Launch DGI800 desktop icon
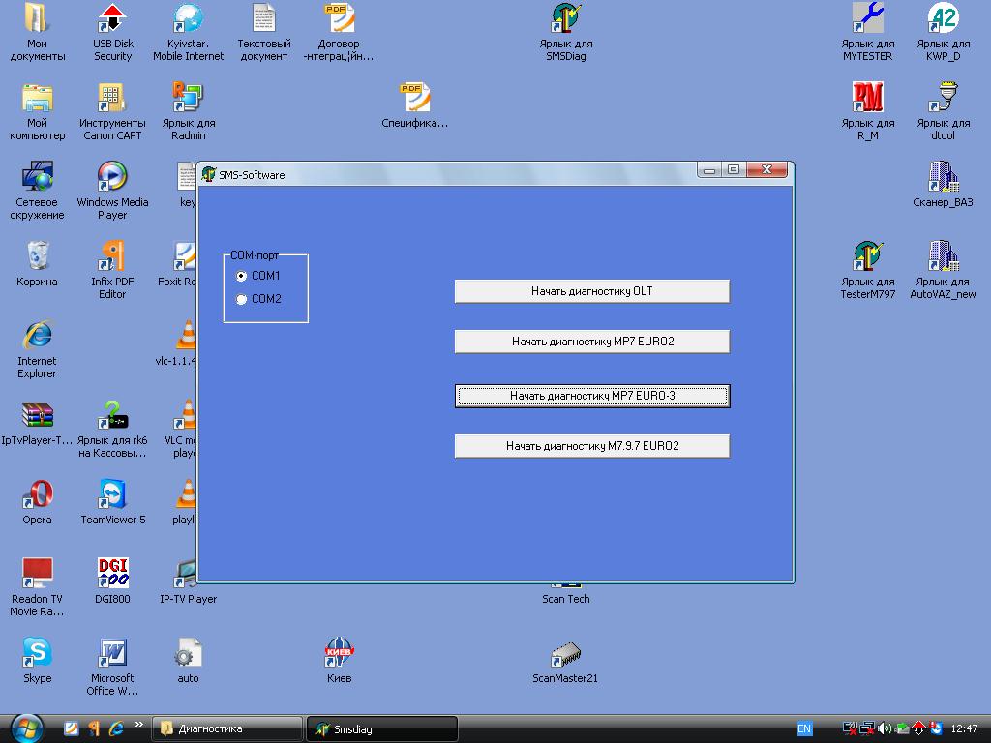Image resolution: width=991 pixels, height=743 pixels. tap(112, 581)
